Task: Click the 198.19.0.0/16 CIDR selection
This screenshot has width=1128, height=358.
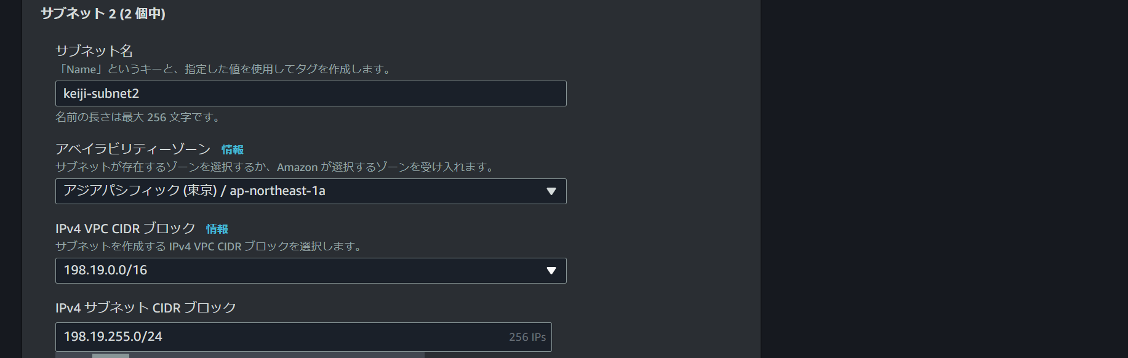Action: pyautogui.click(x=105, y=271)
